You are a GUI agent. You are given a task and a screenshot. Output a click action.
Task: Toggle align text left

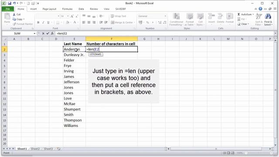[x=84, y=22]
